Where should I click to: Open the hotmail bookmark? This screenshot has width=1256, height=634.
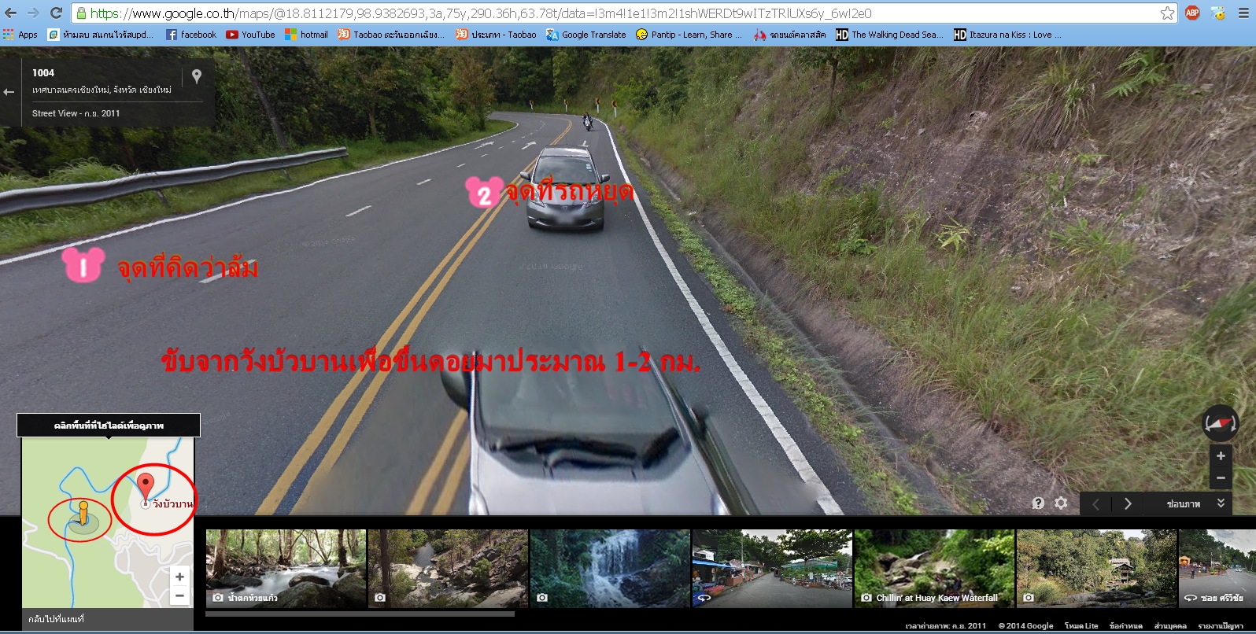coord(306,35)
